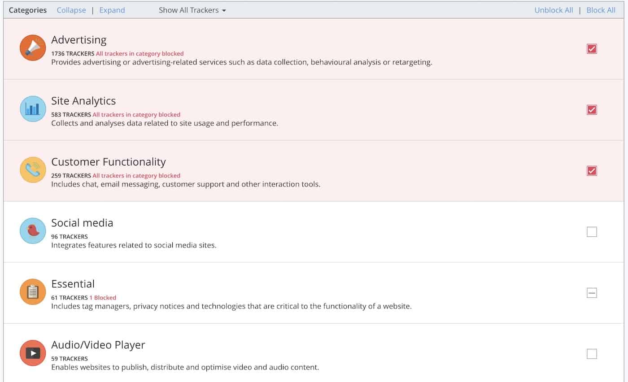Viewport: 628px width, 382px height.
Task: Uncheck the Site Analytics checkbox
Action: click(592, 109)
